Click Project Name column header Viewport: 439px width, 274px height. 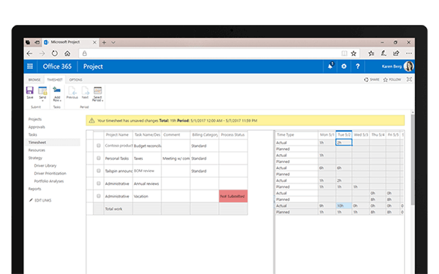tap(118, 134)
